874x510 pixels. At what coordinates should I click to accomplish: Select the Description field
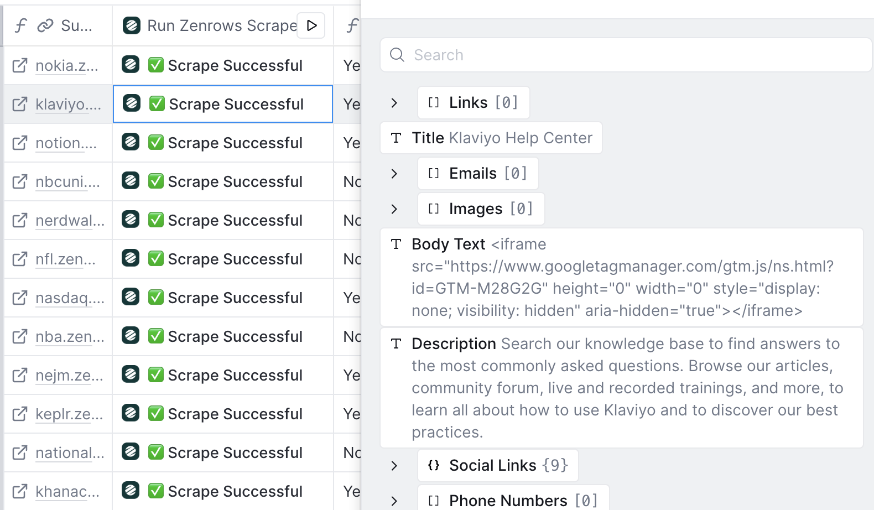pyautogui.click(x=622, y=388)
